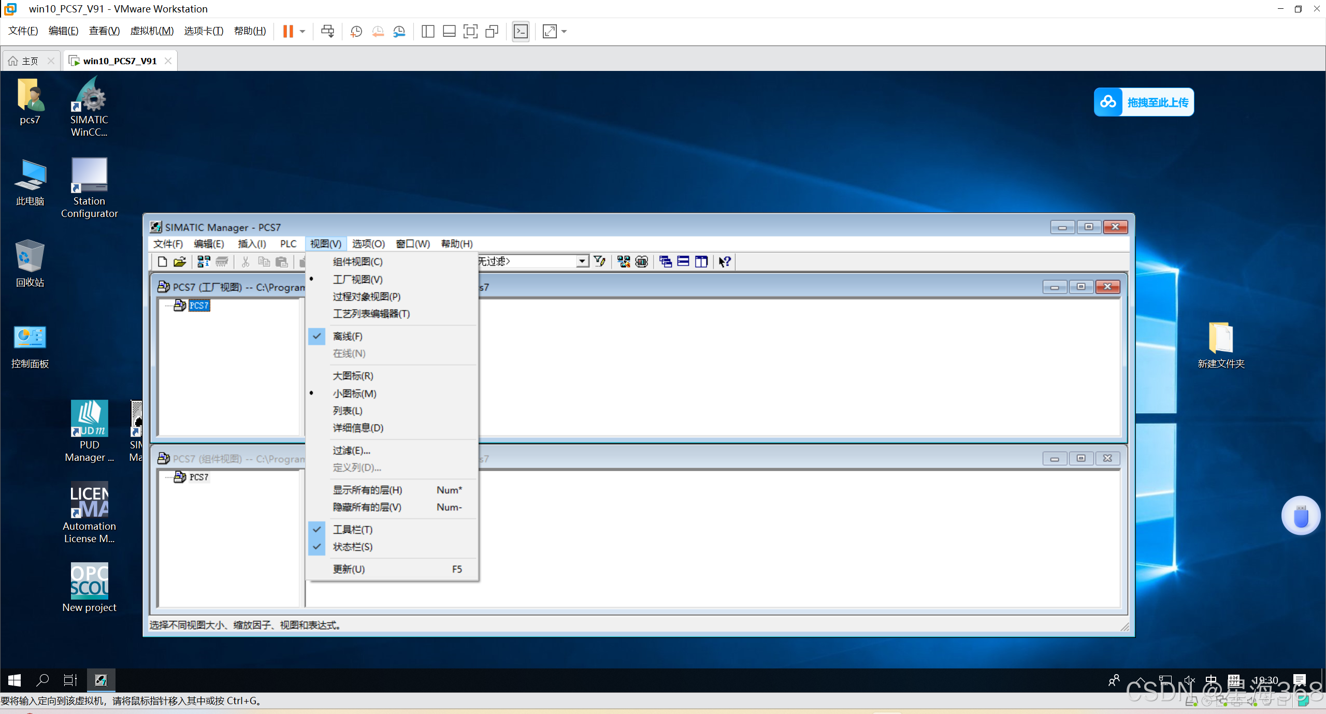Open the filter dropdown arrow

(583, 261)
